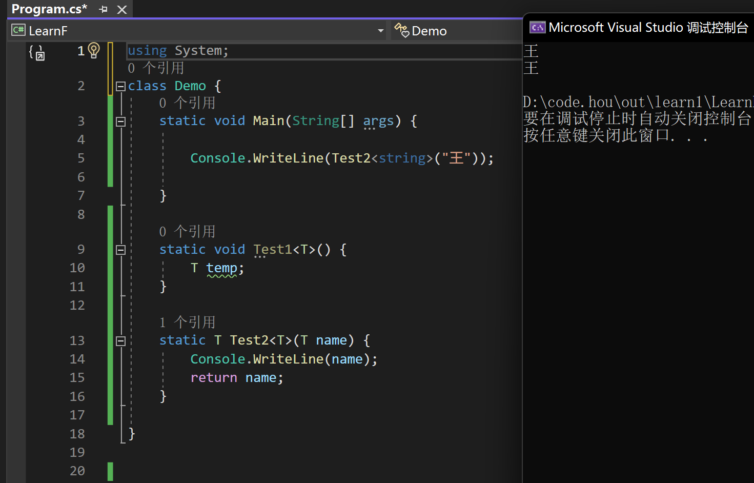Click the 'temp' variable with squiggle

[221, 268]
